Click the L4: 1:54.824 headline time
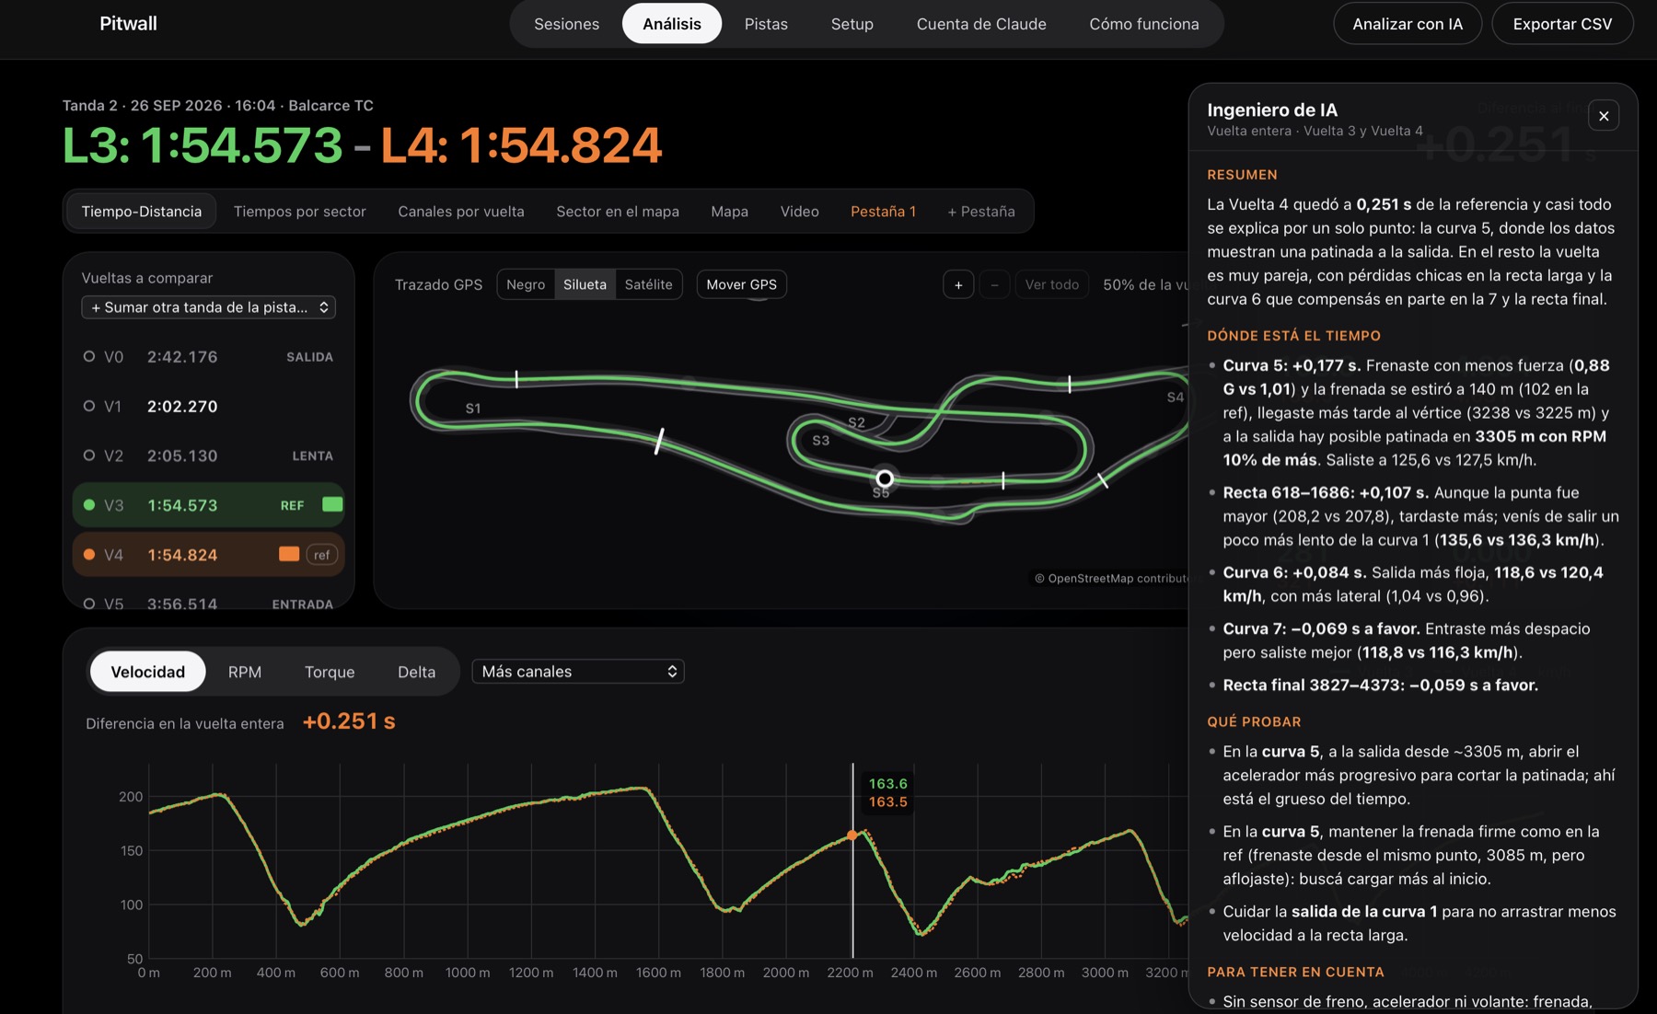The width and height of the screenshot is (1657, 1014). (x=521, y=145)
